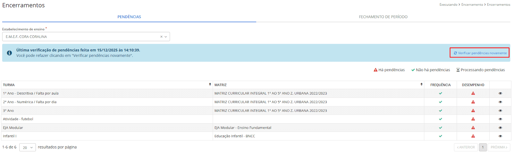Switch to Fechamento de Período tab
Image resolution: width=513 pixels, height=166 pixels.
click(383, 17)
